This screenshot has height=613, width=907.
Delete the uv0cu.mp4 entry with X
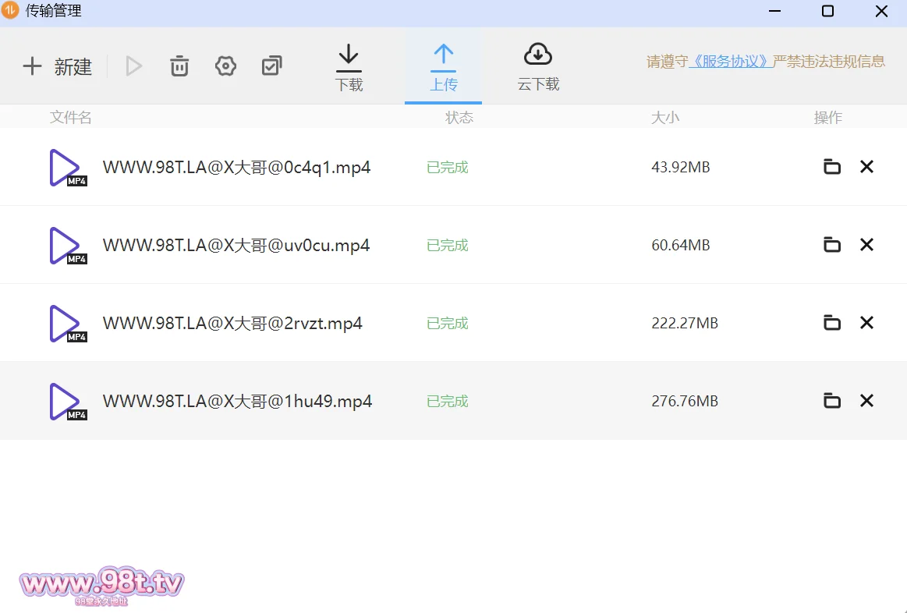coord(866,245)
